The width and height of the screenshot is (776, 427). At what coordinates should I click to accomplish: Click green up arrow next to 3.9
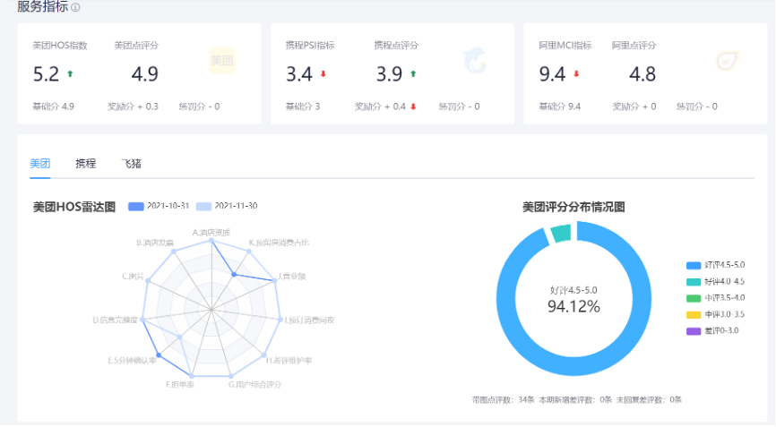click(x=413, y=74)
